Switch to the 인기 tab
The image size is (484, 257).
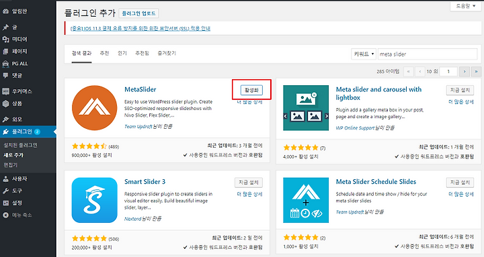click(122, 53)
